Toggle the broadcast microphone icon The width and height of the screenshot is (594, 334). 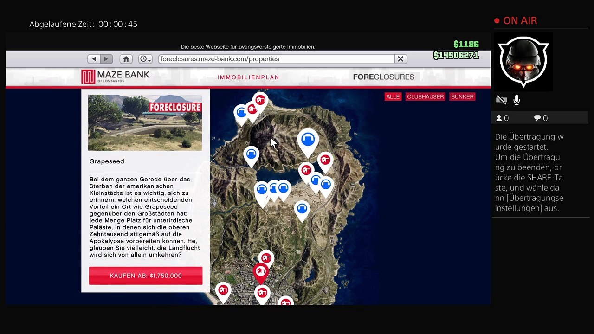(x=517, y=100)
